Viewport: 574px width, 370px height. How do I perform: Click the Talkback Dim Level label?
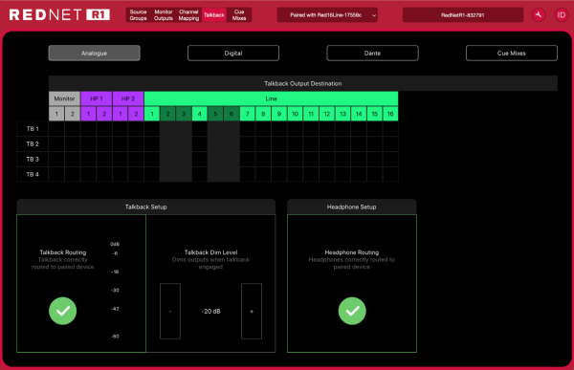coord(210,252)
